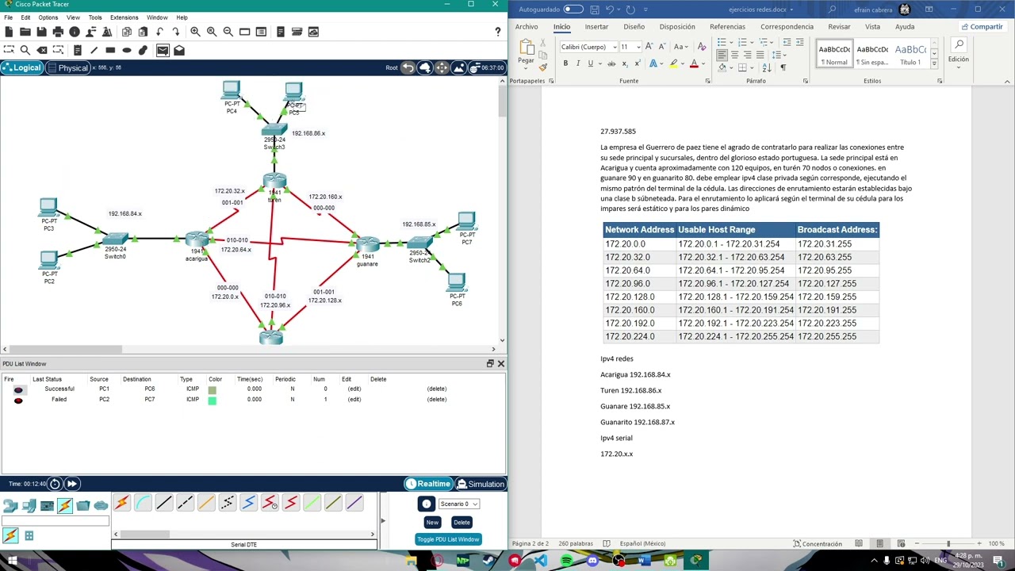Image resolution: width=1015 pixels, height=571 pixels.
Task: Click (delete) in the Failed PDU row
Action: 437,400
